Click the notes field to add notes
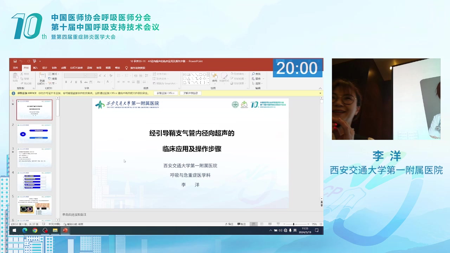Screen dimensions: 450x253 (x=190, y=215)
